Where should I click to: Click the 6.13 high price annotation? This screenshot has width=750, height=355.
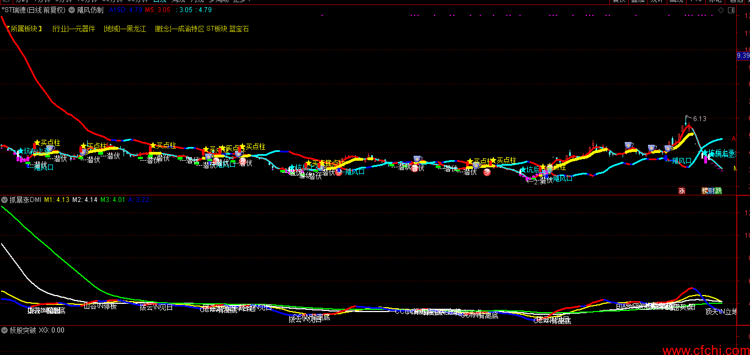click(700, 118)
